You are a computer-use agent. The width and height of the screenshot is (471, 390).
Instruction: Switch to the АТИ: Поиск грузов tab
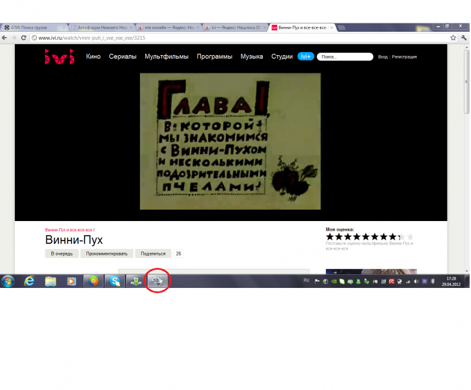point(34,27)
